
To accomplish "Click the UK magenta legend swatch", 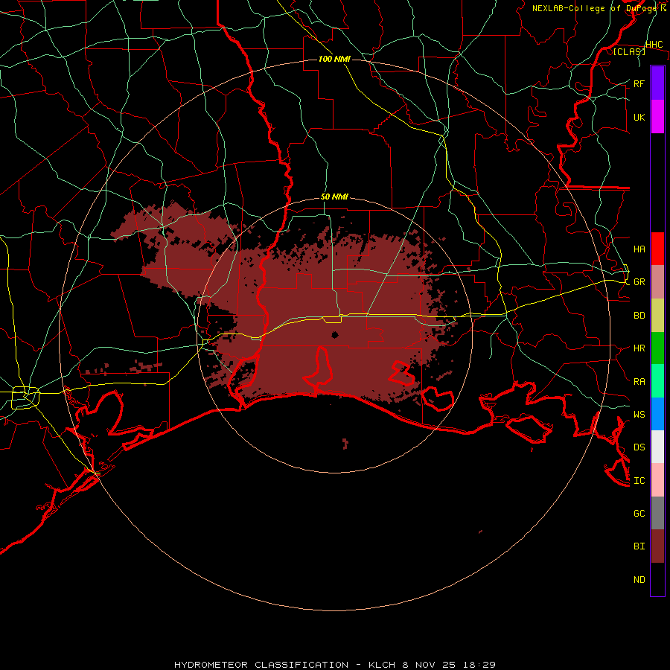I will click(657, 117).
